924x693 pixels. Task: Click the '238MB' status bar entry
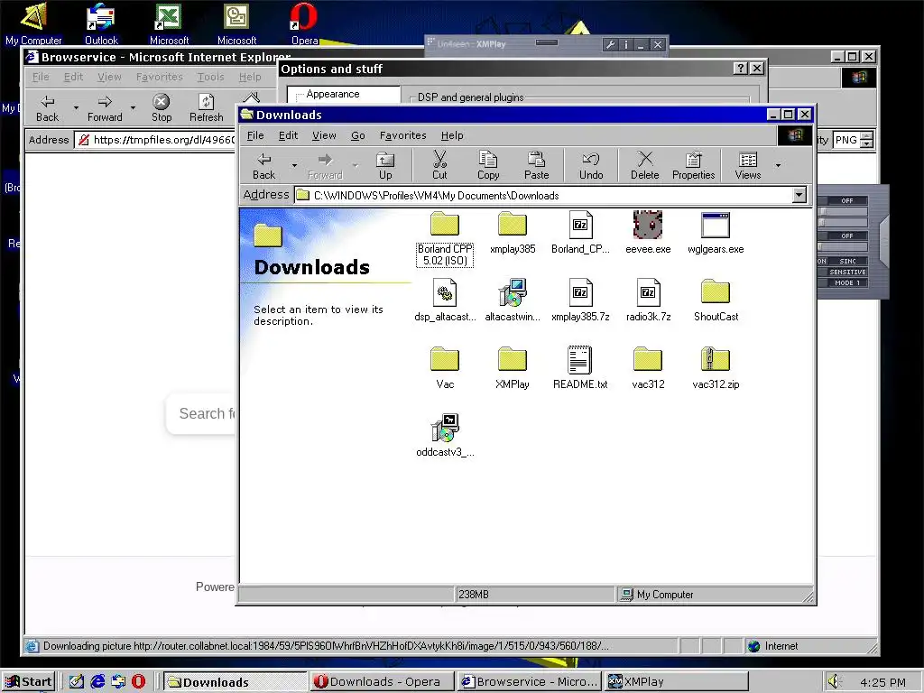tap(536, 595)
